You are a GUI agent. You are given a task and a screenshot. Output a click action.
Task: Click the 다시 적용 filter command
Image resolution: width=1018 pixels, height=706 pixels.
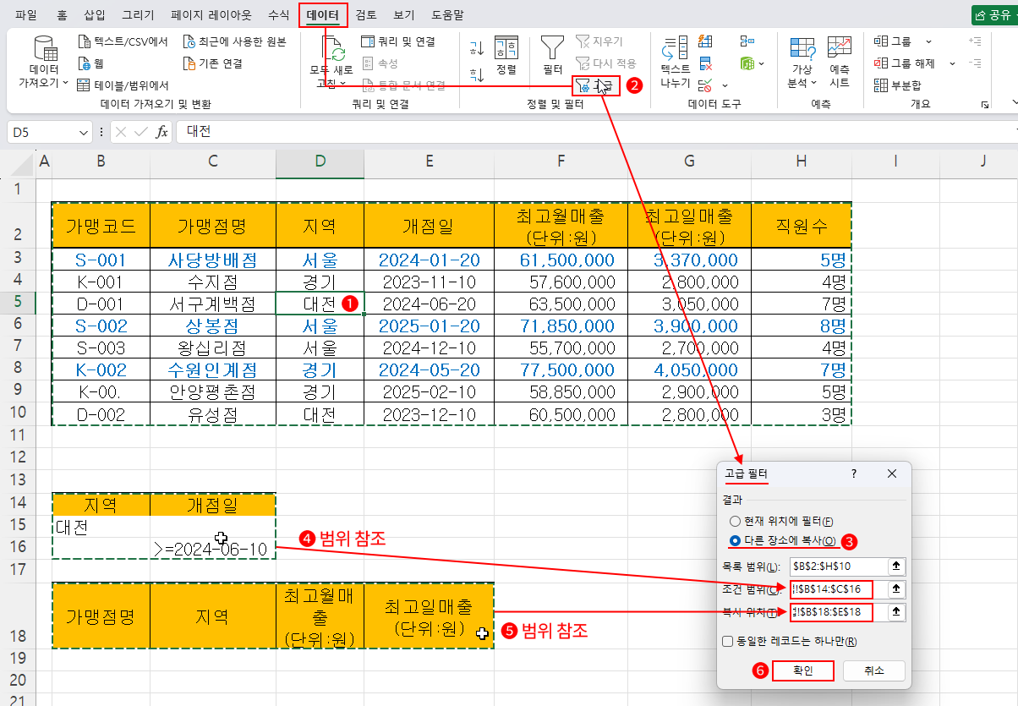point(605,63)
